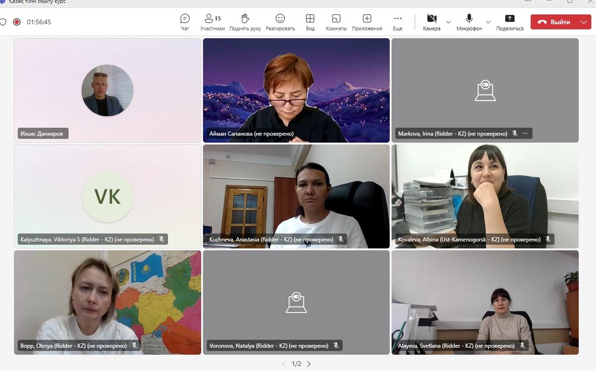Open Комнаты breakout rooms
Image resolution: width=596 pixels, height=371 pixels.
[x=336, y=22]
